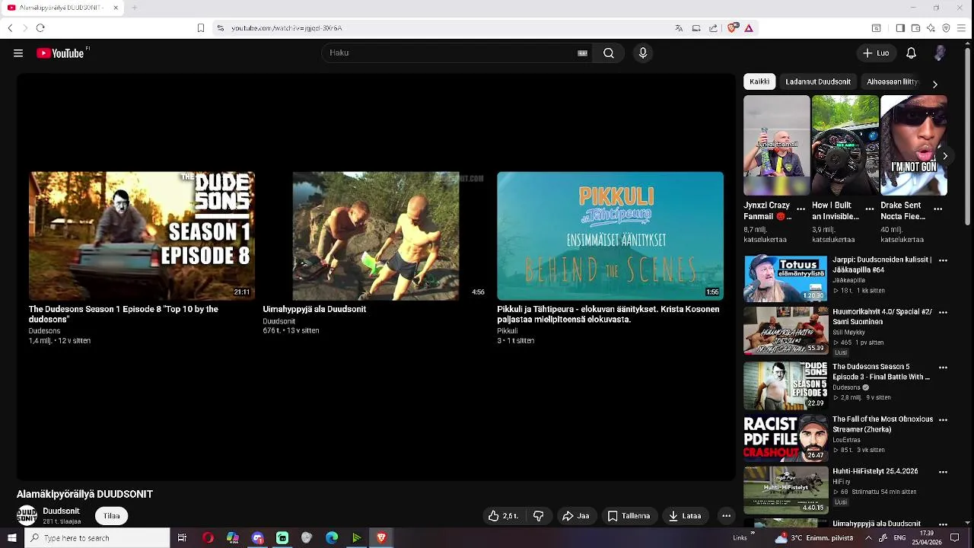This screenshot has width=974, height=548.
Task: Go back with browser back arrow
Action: [x=10, y=28]
